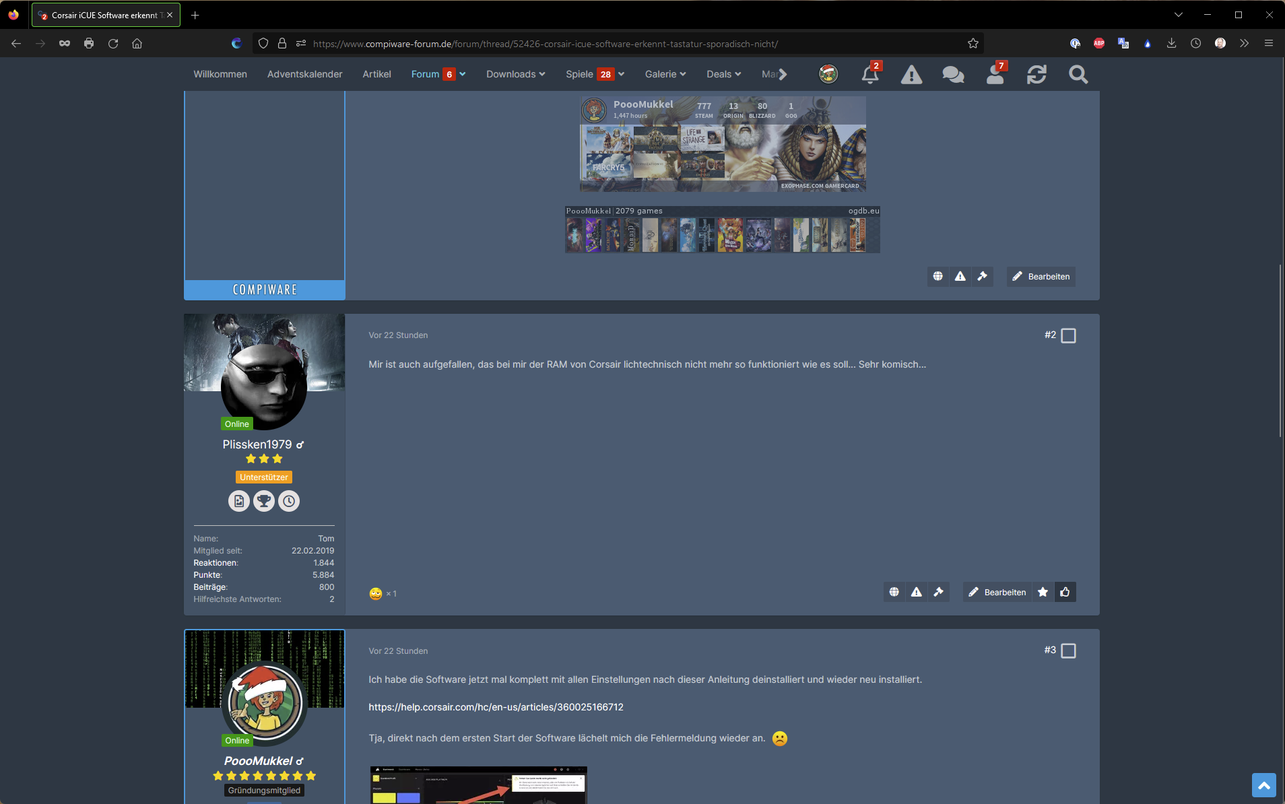Open the moderation warning triangle in the forum header
The width and height of the screenshot is (1285, 804).
pyautogui.click(x=911, y=75)
